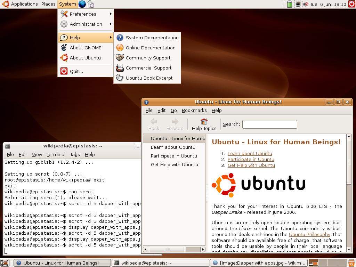The height and width of the screenshot is (267, 356).
Task: Open the Bookmarks menu in help window
Action: (x=194, y=110)
